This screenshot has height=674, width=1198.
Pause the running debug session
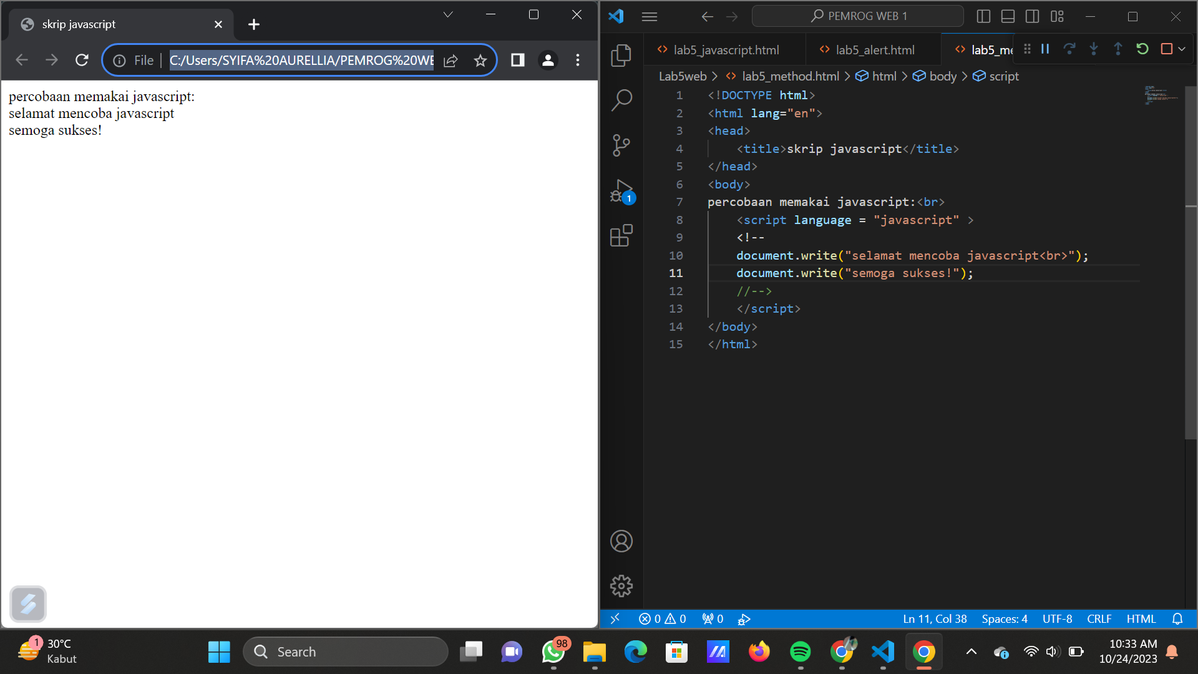point(1045,49)
